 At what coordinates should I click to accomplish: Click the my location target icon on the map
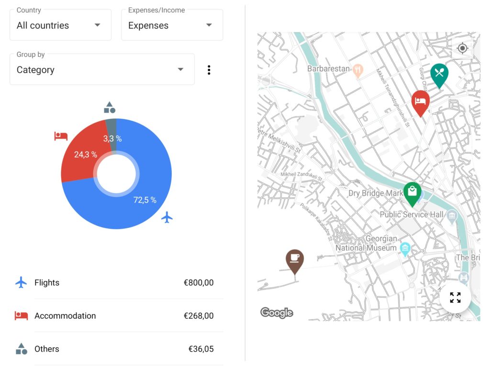pyautogui.click(x=462, y=48)
